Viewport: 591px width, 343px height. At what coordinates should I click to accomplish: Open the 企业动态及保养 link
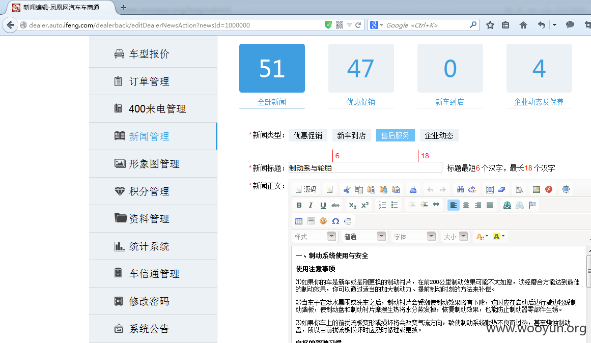tap(539, 102)
